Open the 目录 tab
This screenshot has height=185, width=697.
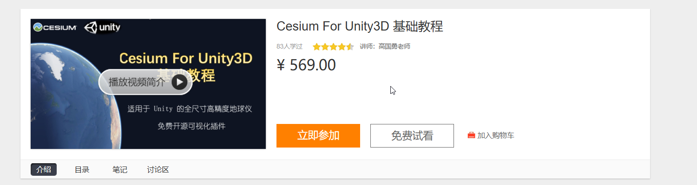point(82,170)
